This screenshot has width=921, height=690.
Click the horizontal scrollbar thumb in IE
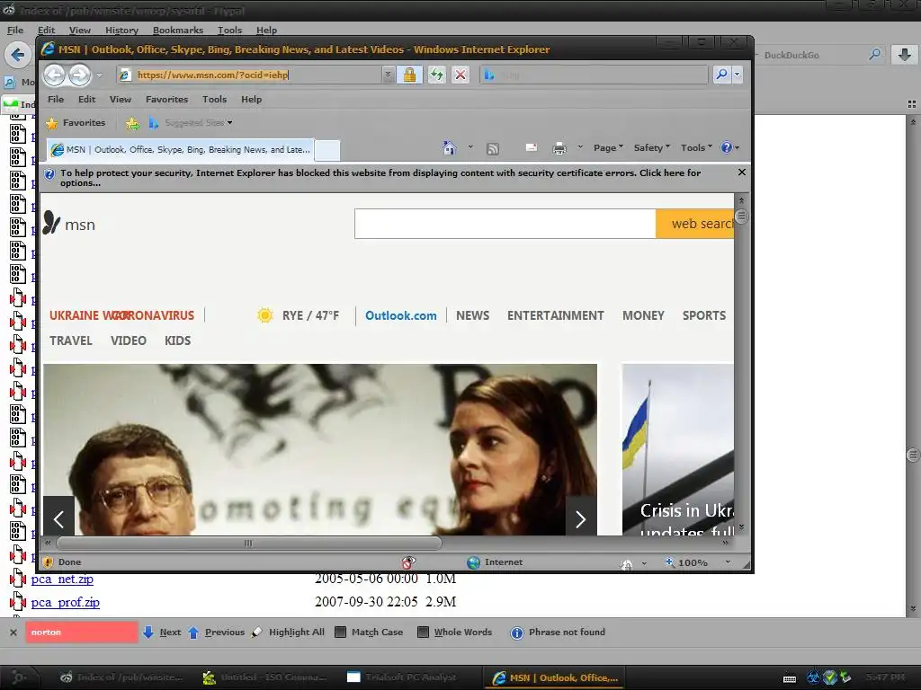coord(248,544)
